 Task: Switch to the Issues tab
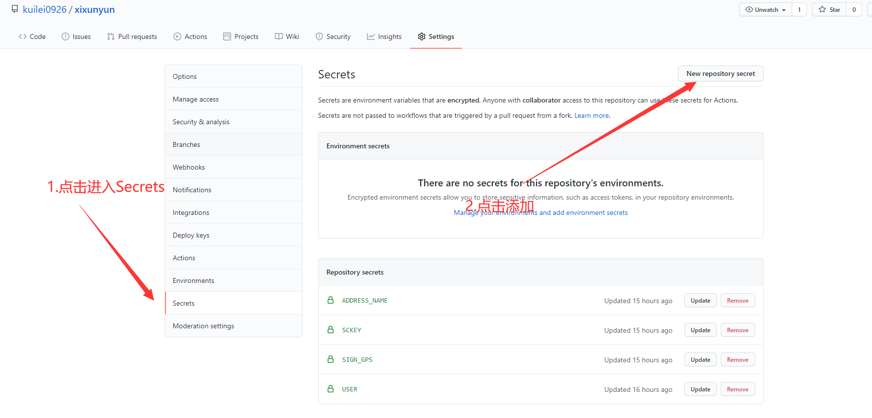point(76,36)
